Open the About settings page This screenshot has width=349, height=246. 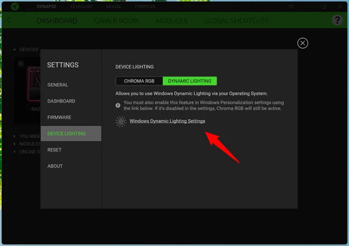point(55,166)
